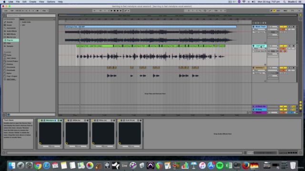Toggle the KEY map mode button

[278, 10]
